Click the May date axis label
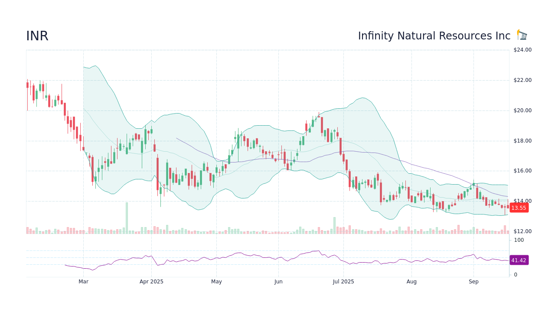The width and height of the screenshot is (555, 312). click(216, 282)
